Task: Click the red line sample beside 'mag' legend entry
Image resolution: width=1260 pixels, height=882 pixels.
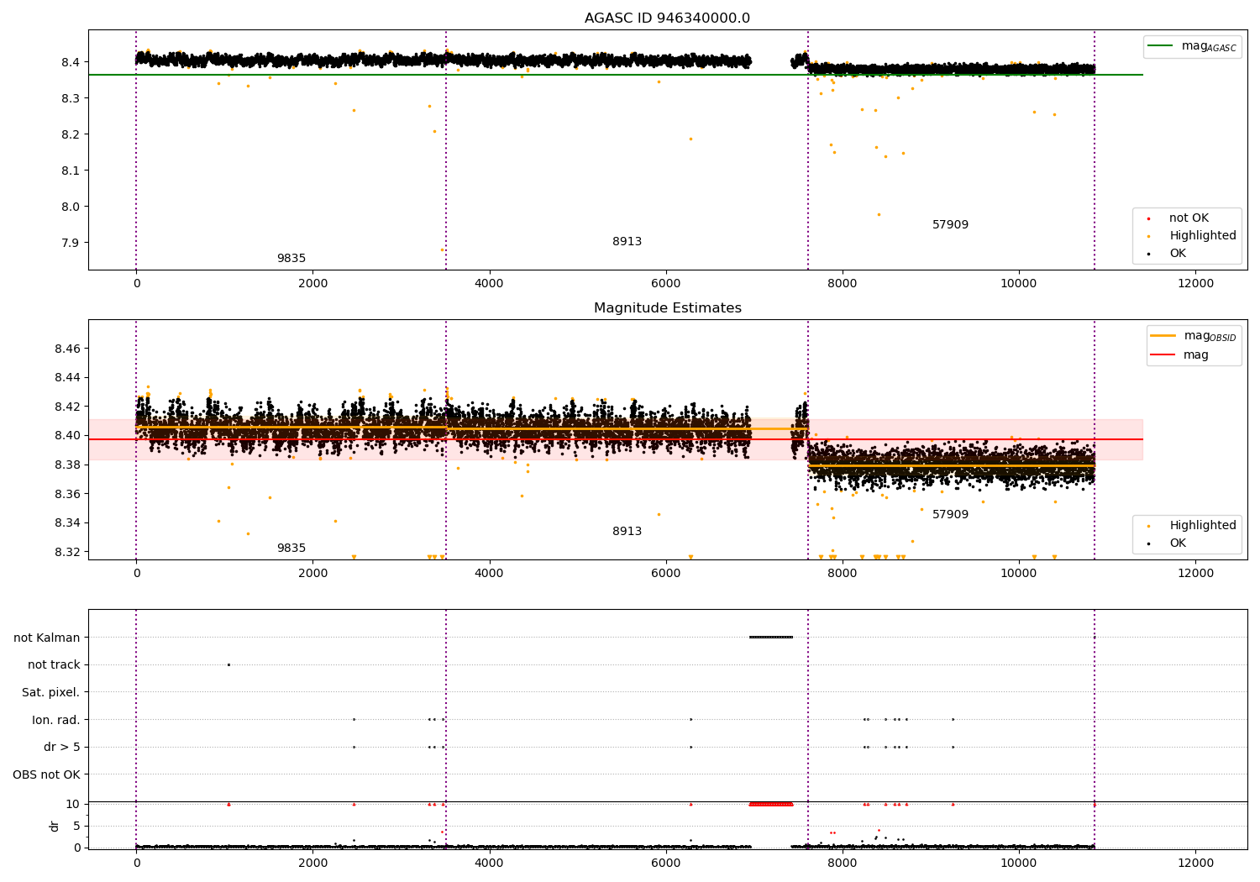Action: (1163, 355)
